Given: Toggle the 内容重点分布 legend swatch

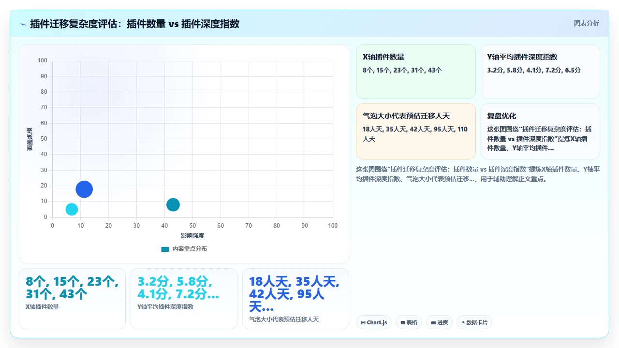Looking at the screenshot, I should (x=165, y=249).
